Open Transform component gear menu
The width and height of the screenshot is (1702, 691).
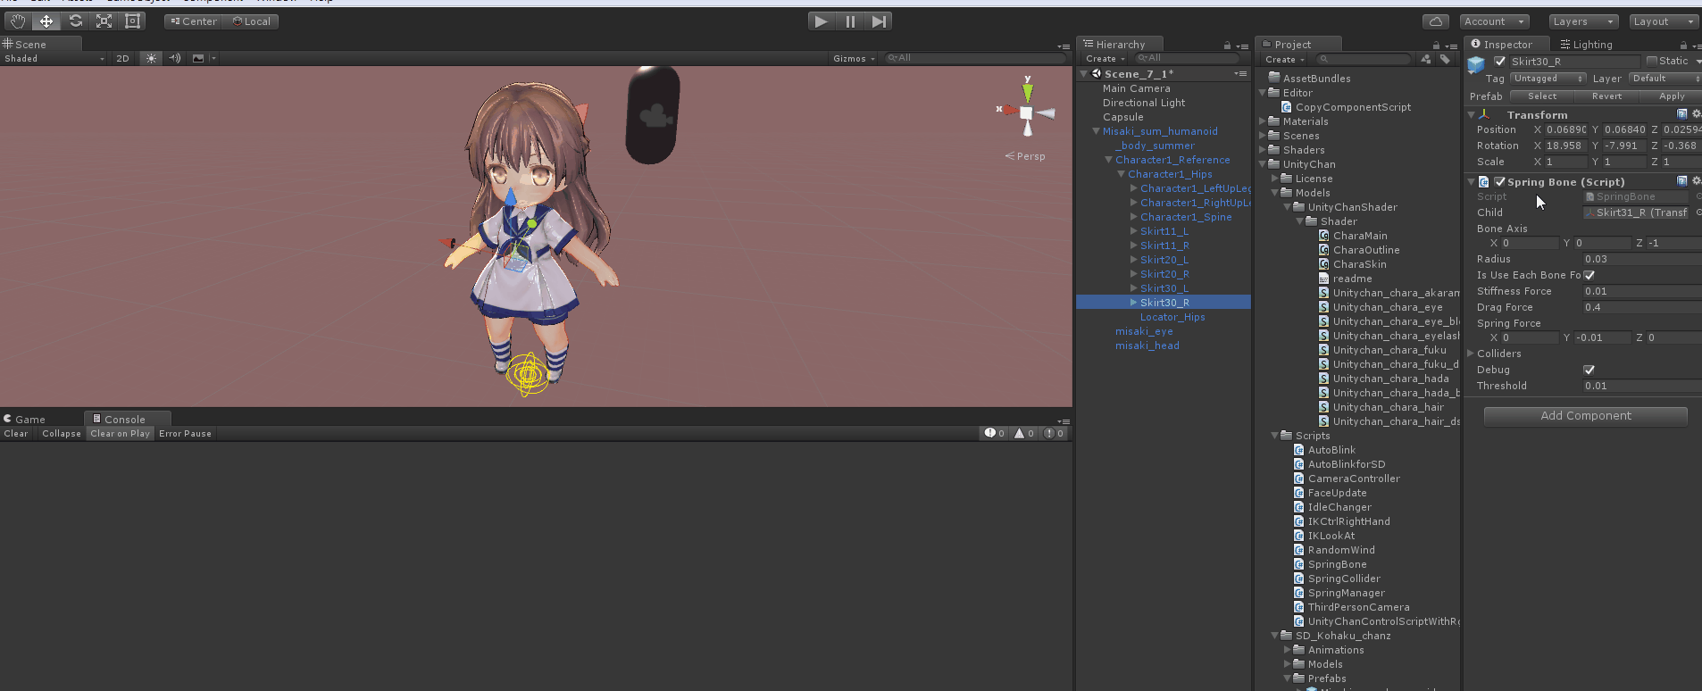(1696, 114)
